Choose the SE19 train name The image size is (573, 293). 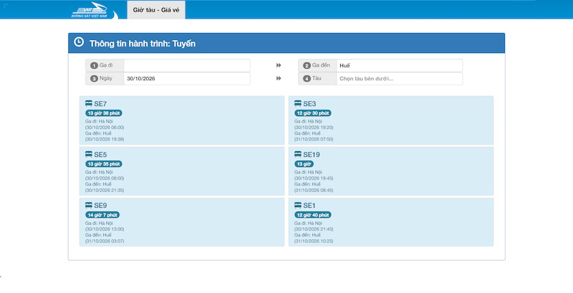312,155
